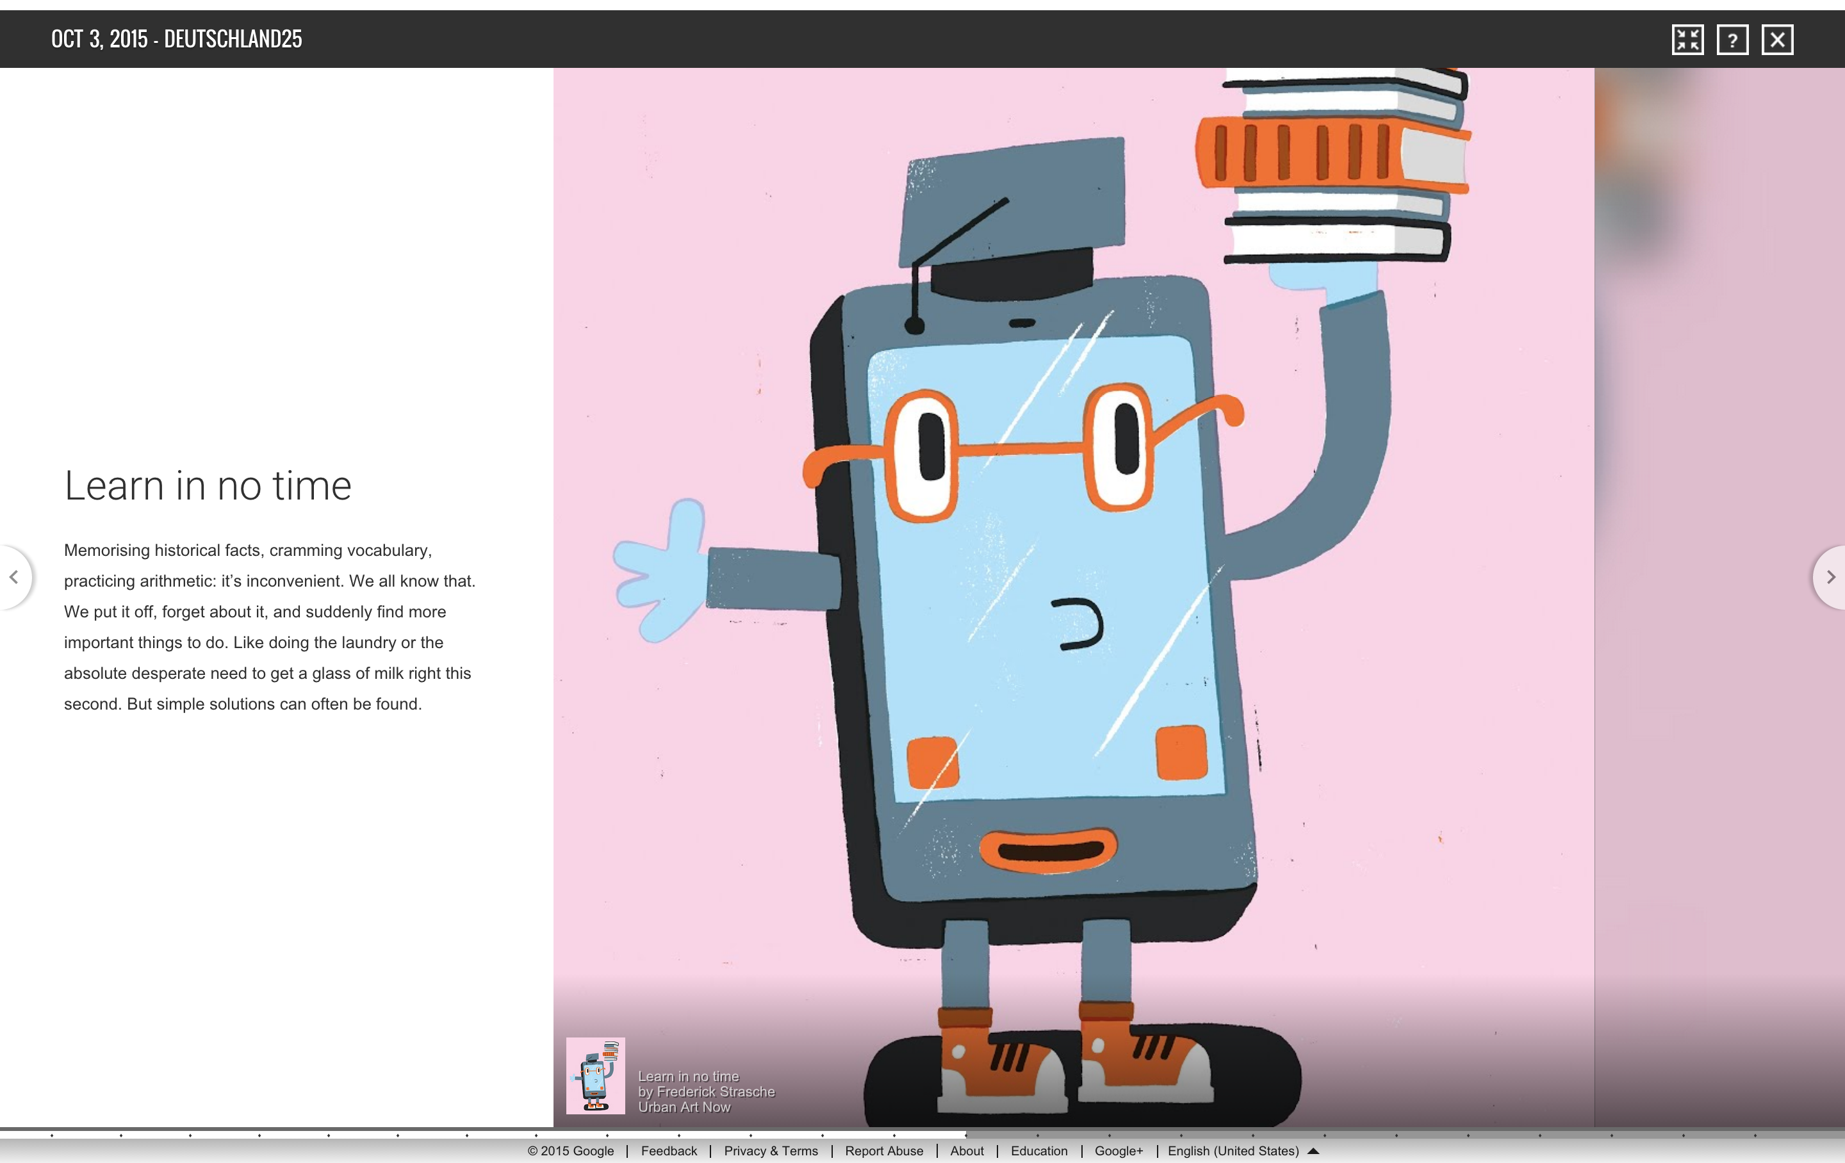Click the Feedback link in the footer
1845x1163 pixels.
pos(669,1151)
